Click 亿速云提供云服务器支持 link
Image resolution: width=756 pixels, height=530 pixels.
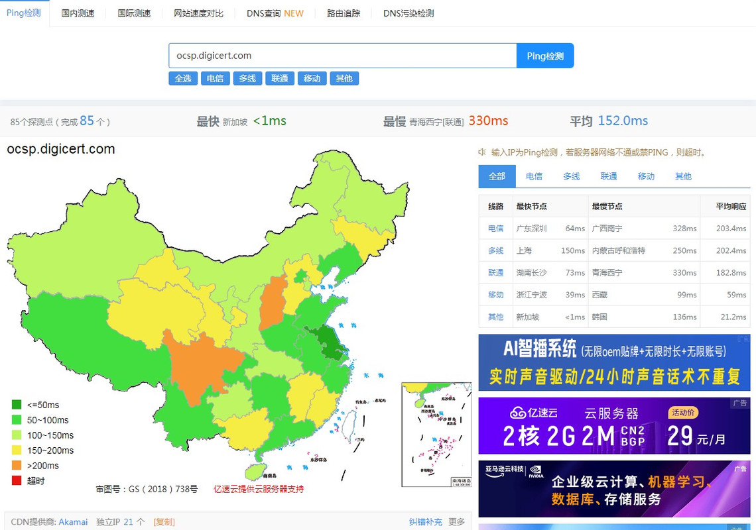tap(259, 489)
